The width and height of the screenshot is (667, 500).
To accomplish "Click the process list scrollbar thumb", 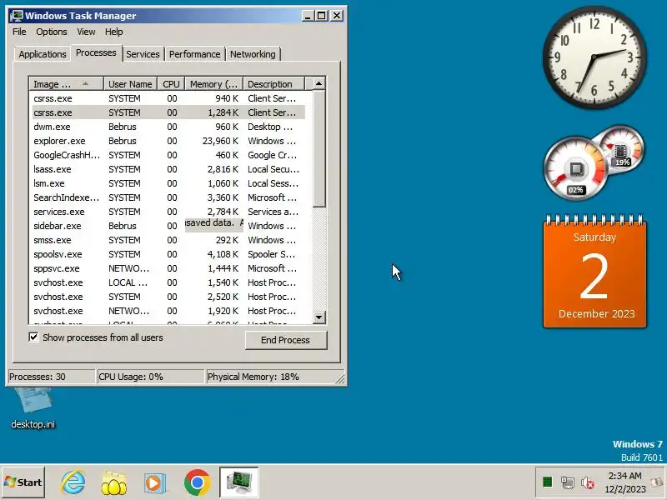I will pos(319,148).
